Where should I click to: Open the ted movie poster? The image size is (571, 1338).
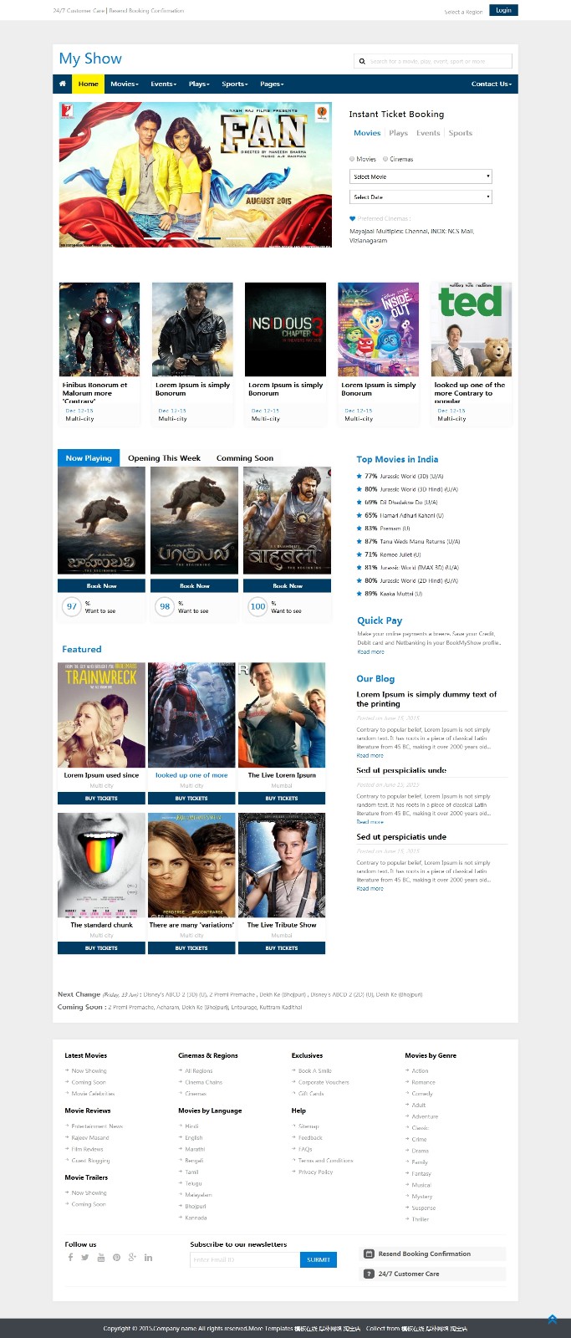(x=471, y=329)
